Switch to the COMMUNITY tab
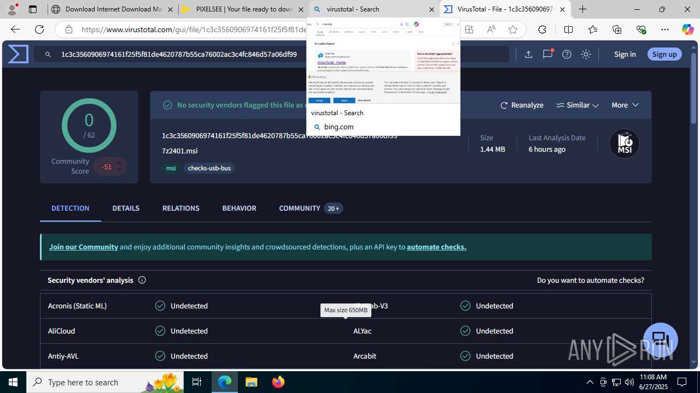Viewport: 700px width, 393px height. pyautogui.click(x=311, y=208)
